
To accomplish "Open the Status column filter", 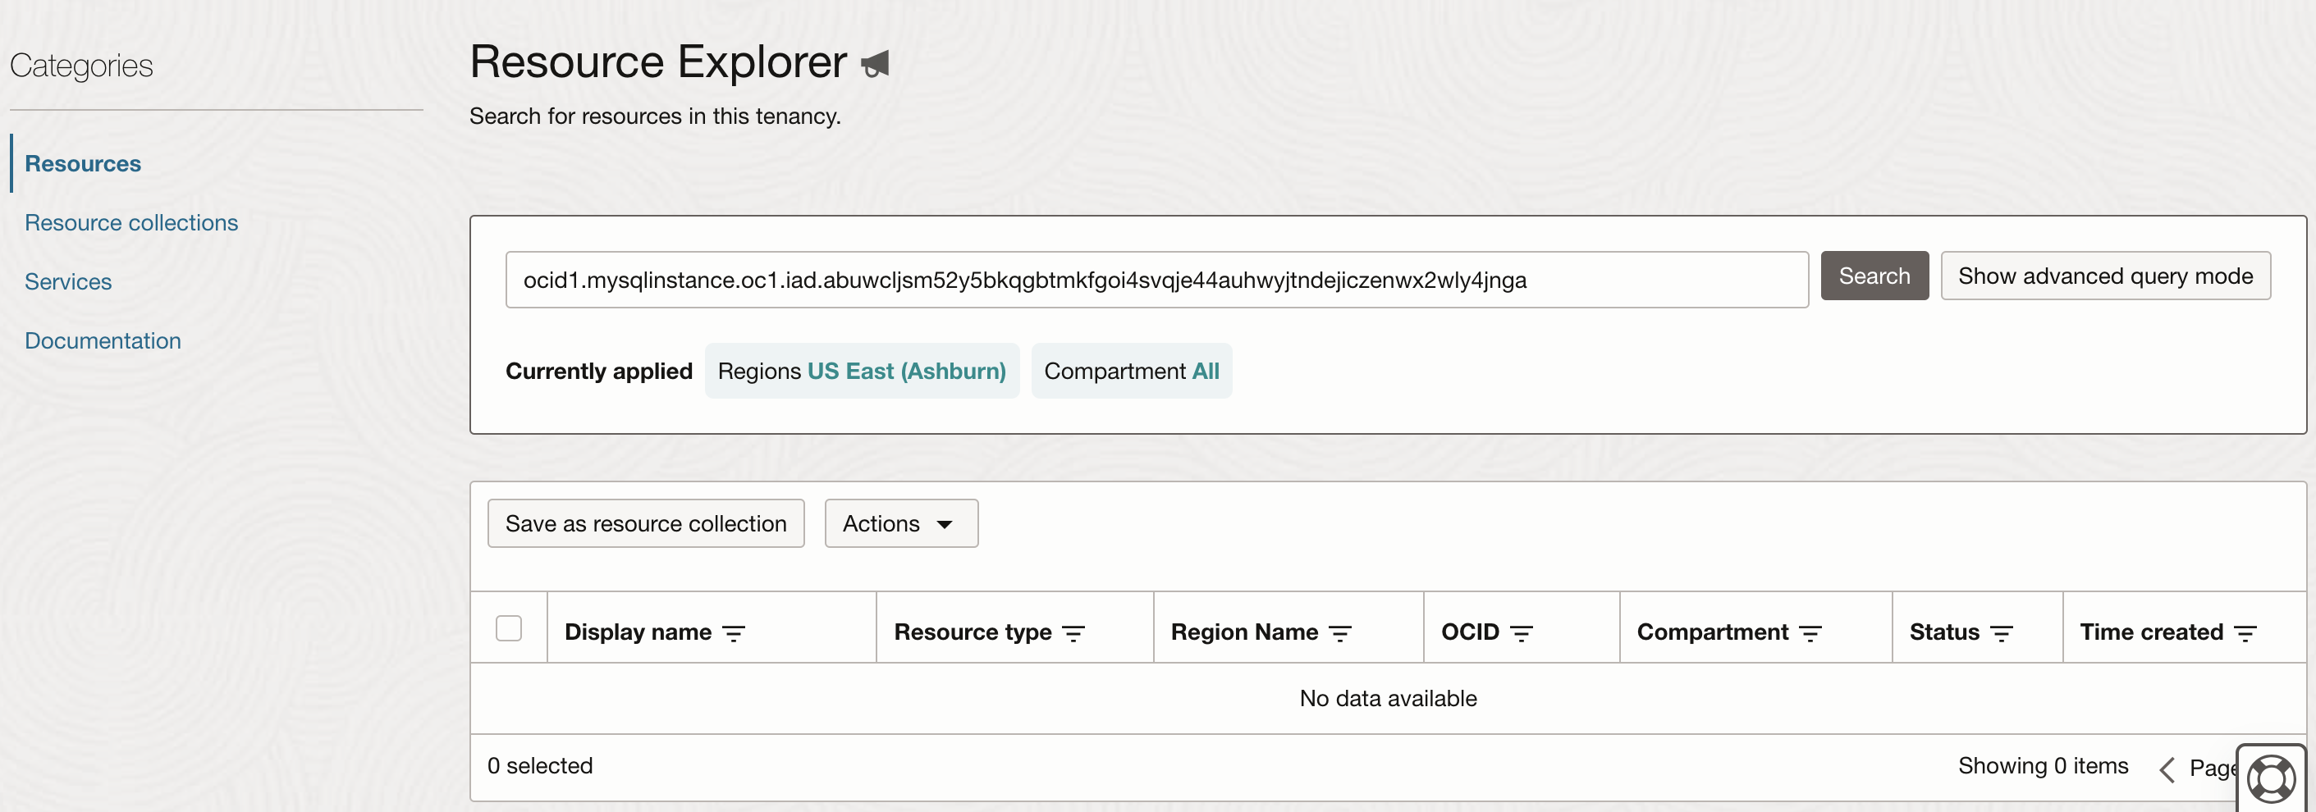I will 2003,632.
